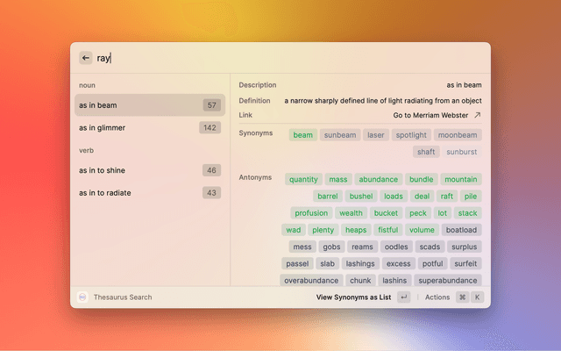Click the back arrow button
The height and width of the screenshot is (351, 561).
tap(86, 58)
